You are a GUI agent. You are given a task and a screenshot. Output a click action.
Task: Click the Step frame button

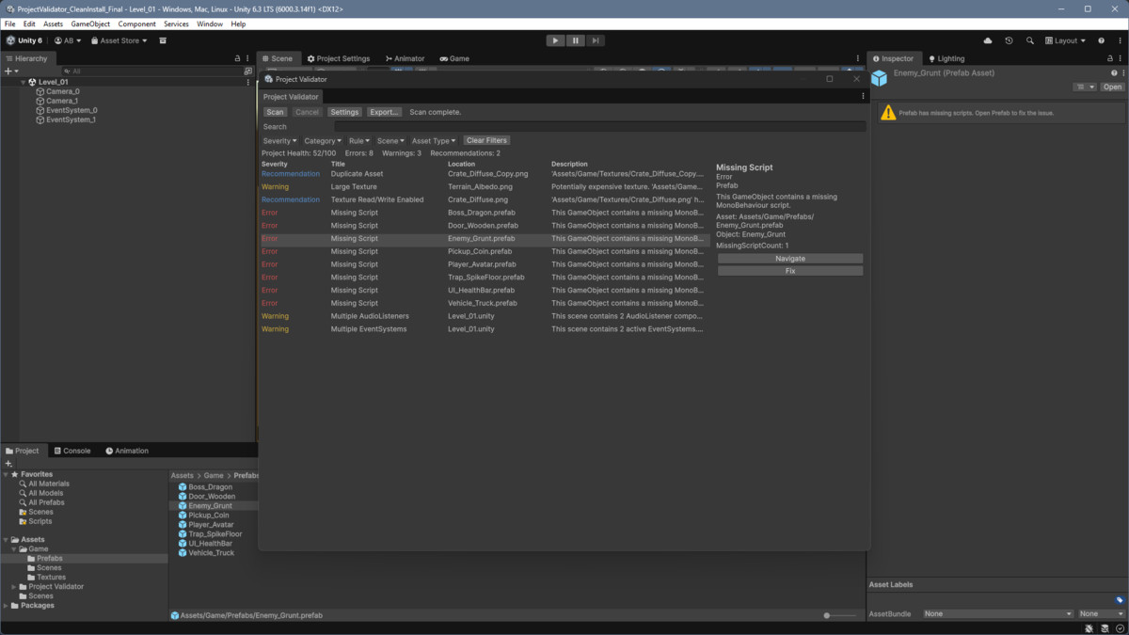595,40
